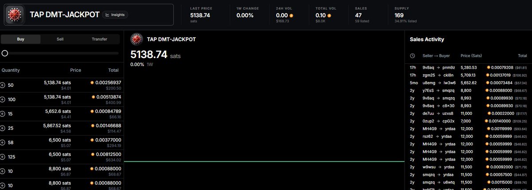Click seller 0zup2 in sales activity

(x=429, y=121)
